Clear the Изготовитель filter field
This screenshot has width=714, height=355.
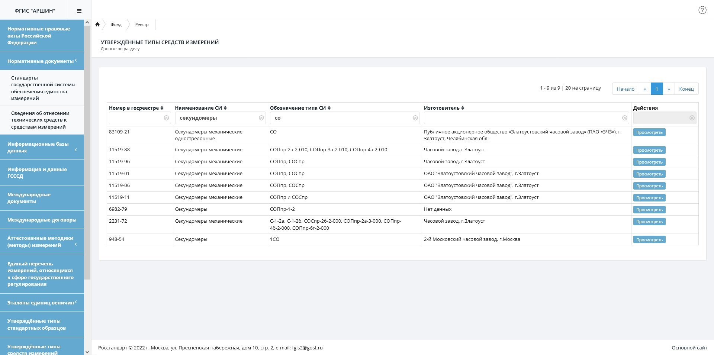click(625, 118)
